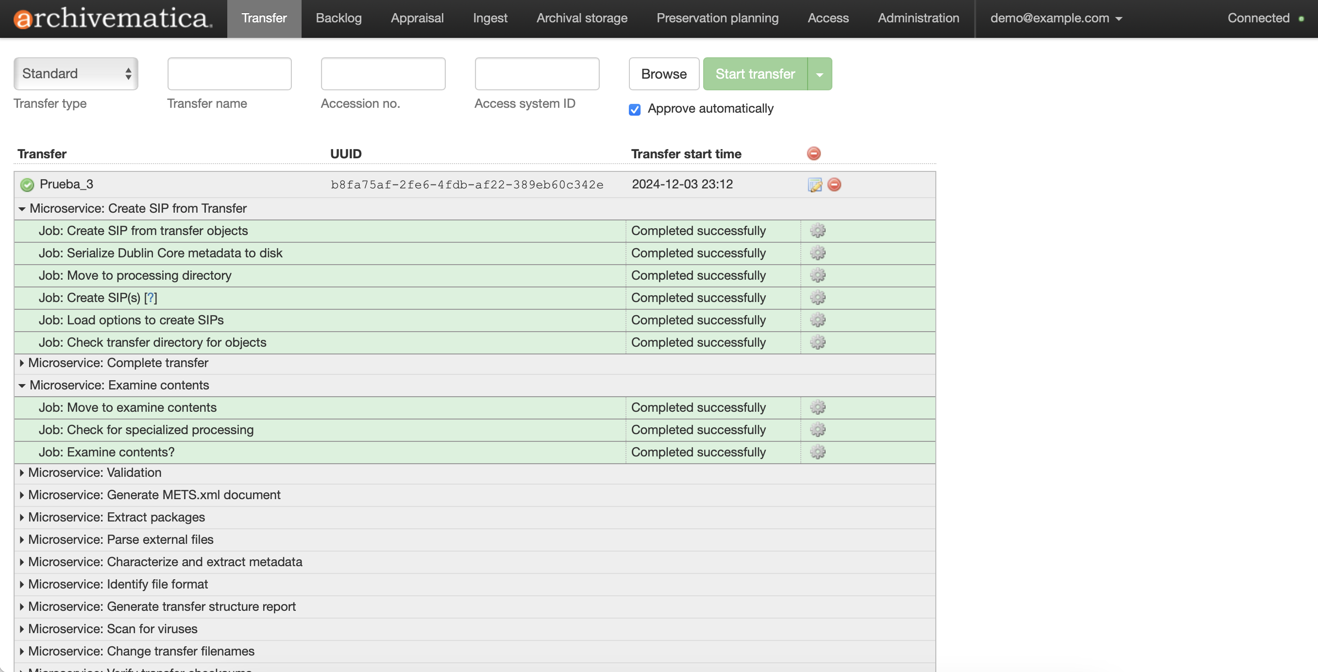This screenshot has height=672, width=1318.
Task: Switch to the Ingest tab
Action: [x=490, y=18]
